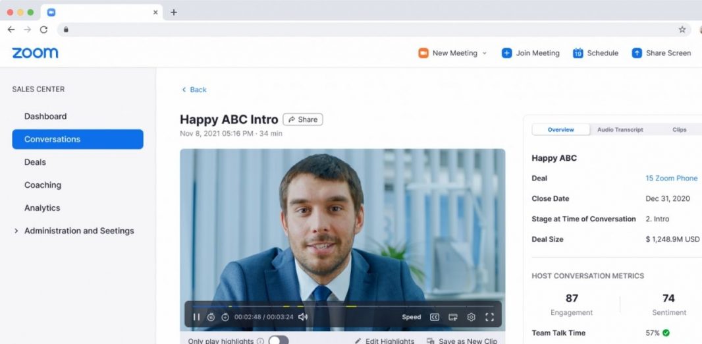
Task: Skip forward 15 seconds in the video
Action: [x=225, y=317]
